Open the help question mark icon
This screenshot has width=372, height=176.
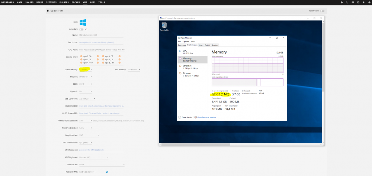tap(369, 2)
